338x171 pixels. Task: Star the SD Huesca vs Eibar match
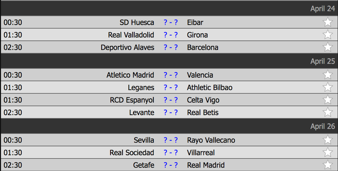327,22
